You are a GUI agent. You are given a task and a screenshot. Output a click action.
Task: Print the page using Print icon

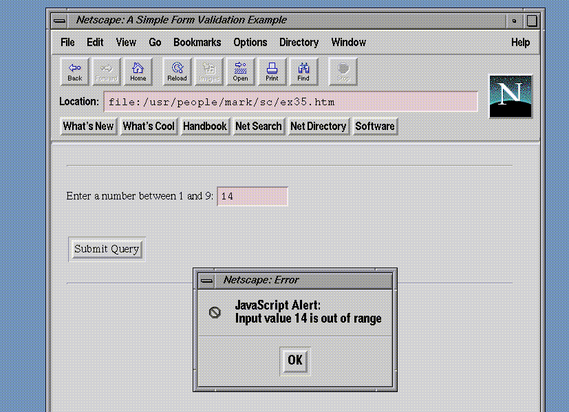point(272,72)
